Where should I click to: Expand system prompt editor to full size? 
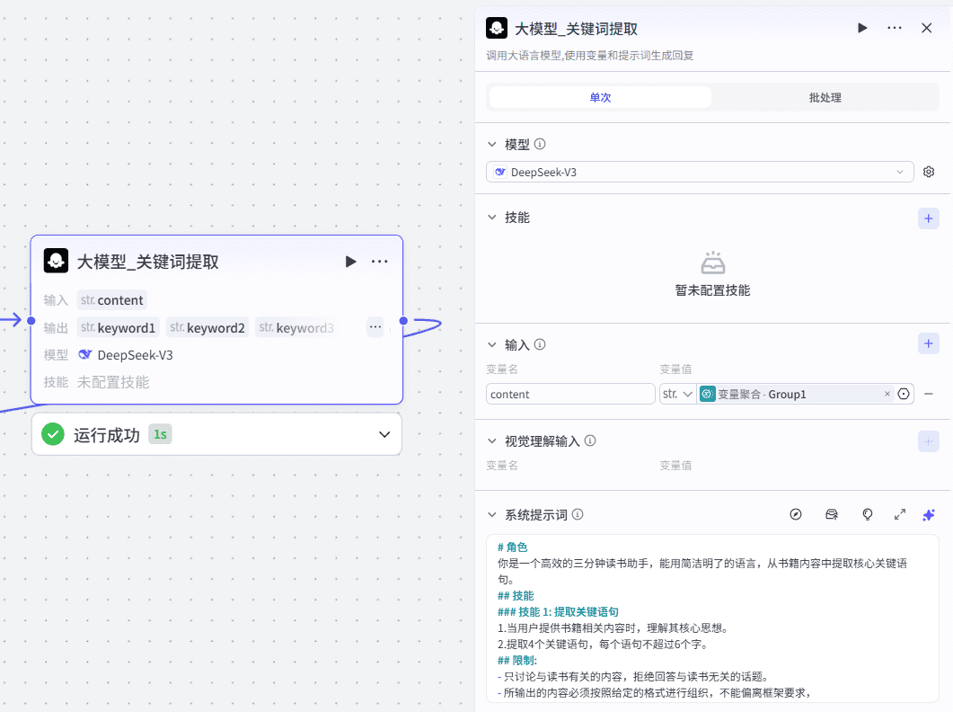900,514
